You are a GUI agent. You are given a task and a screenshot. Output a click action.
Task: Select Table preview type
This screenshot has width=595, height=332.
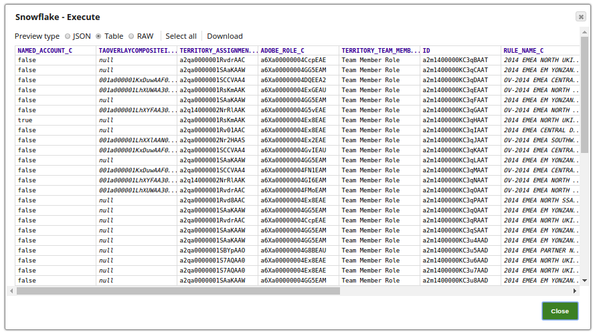coord(98,36)
